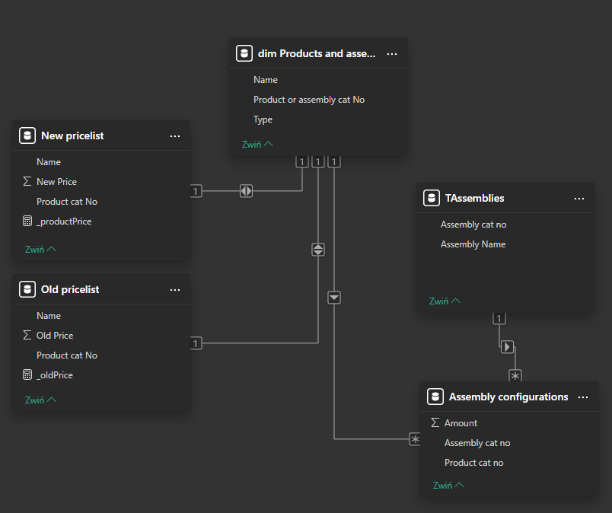The image size is (612, 513).
Task: Click rightmost 1 marker under dim Products table
Action: coord(334,161)
